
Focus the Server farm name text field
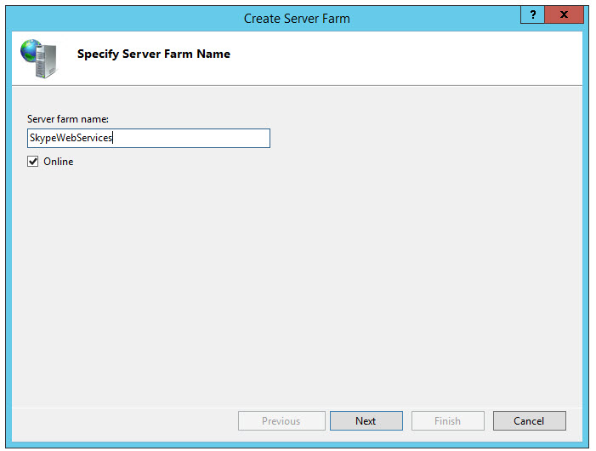(149, 138)
